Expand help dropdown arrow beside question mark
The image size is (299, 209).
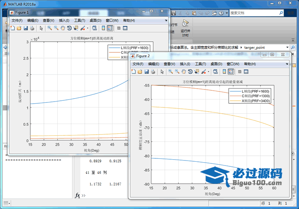coord(227,13)
